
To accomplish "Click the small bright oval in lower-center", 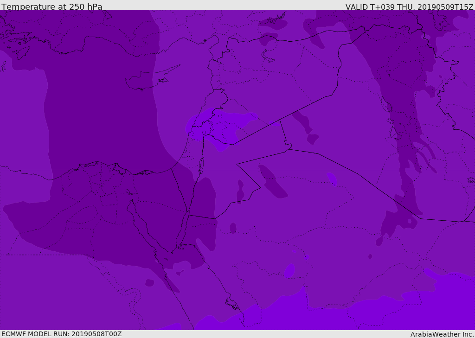I will (x=289, y=270).
